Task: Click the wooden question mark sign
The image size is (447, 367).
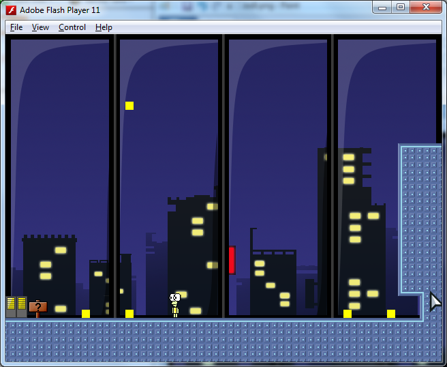Action: (x=37, y=308)
